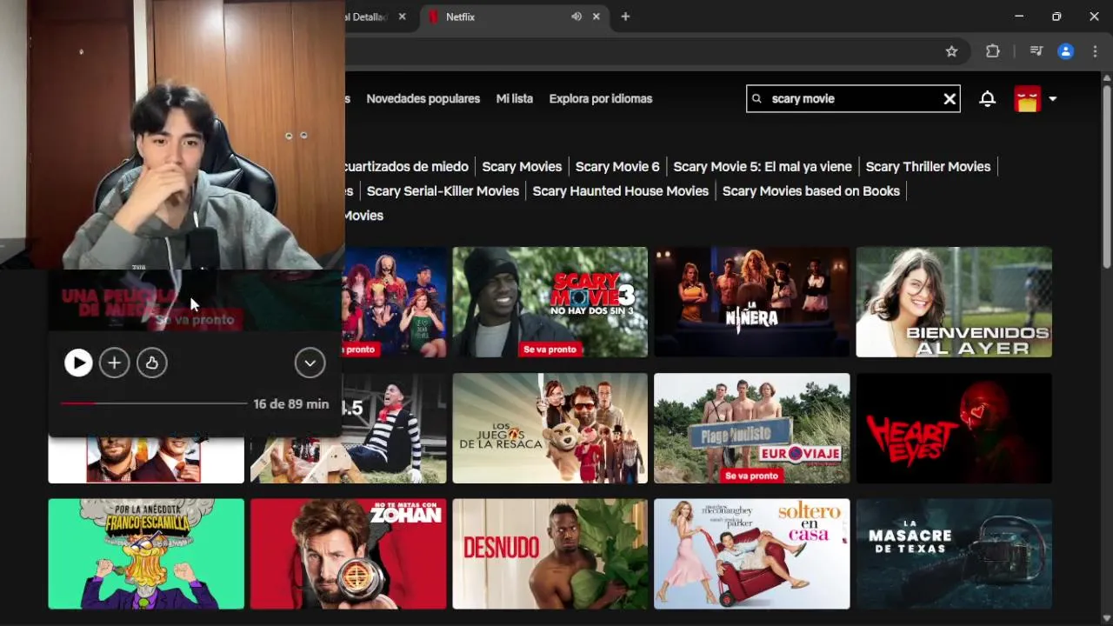Viewport: 1113px width, 626px height.
Task: Open Soltero en Casa thumbnail
Action: pyautogui.click(x=751, y=554)
